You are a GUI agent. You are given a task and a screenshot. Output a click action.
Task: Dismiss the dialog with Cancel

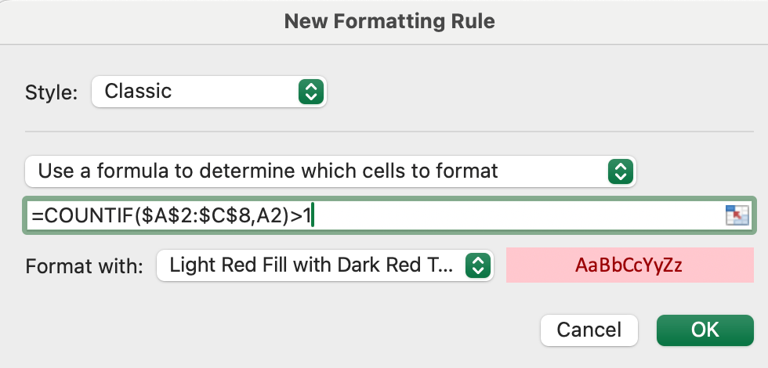point(589,330)
